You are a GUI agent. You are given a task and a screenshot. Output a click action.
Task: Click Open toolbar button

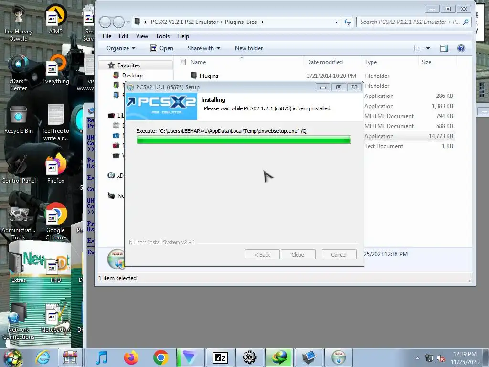click(162, 48)
